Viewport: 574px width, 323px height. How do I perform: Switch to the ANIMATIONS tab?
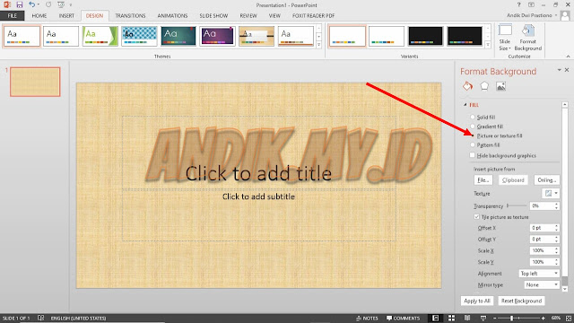pos(172,16)
